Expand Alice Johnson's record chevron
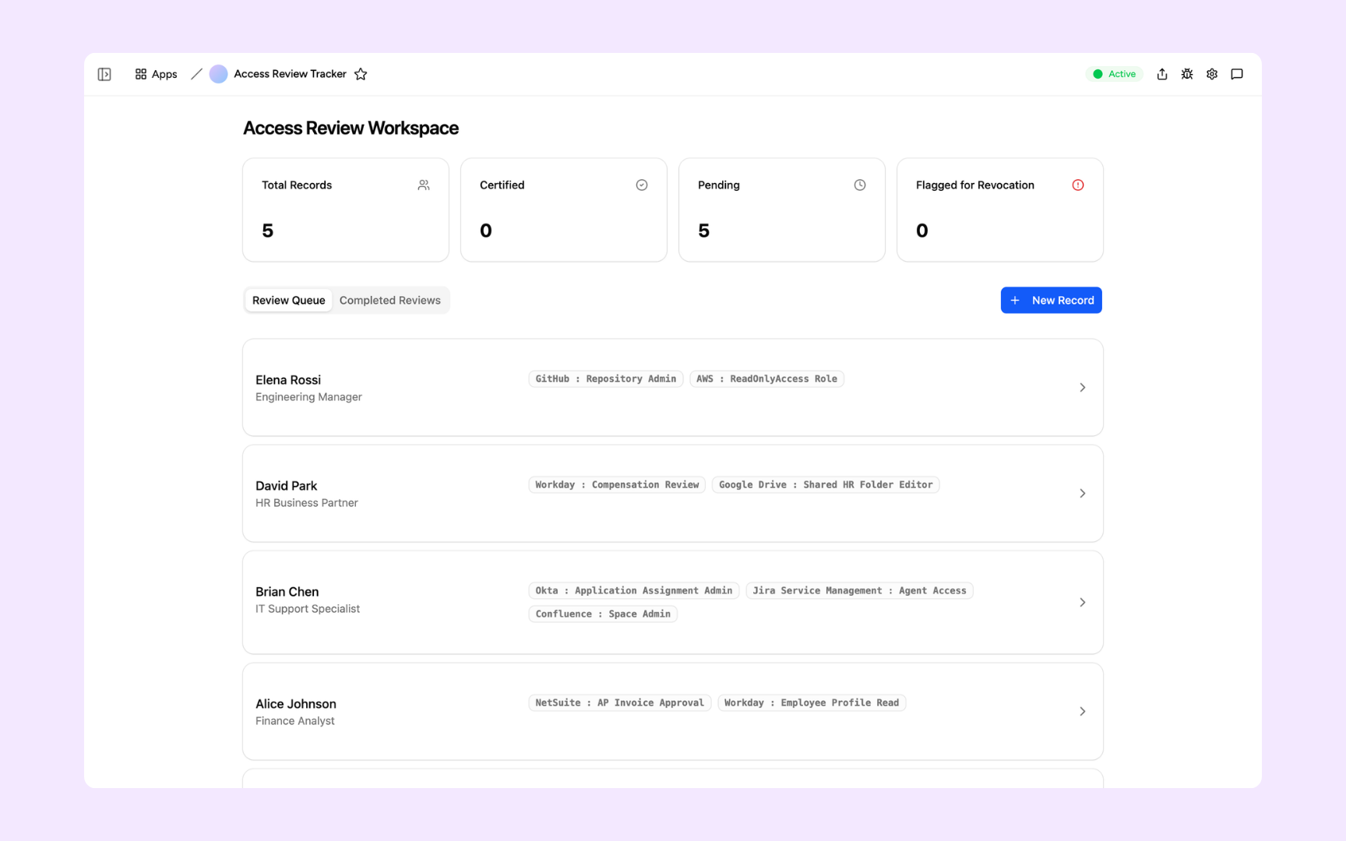This screenshot has height=841, width=1346. pos(1083,712)
